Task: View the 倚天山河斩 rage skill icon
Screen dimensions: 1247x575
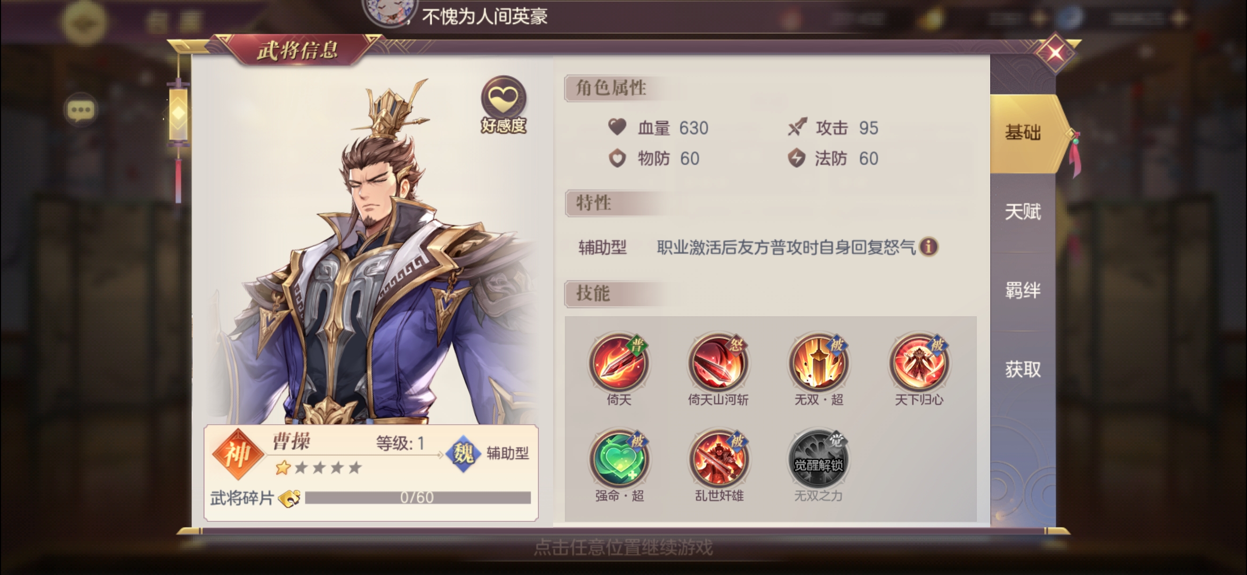Action: point(718,362)
